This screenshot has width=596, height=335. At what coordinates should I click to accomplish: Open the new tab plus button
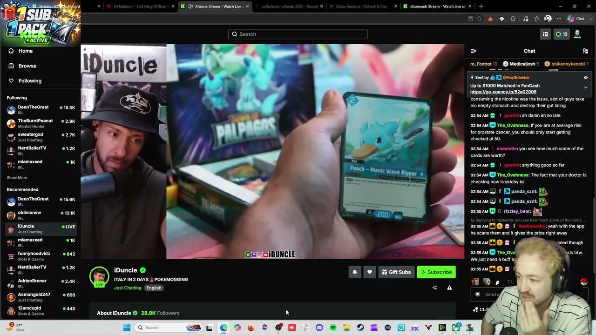click(481, 7)
